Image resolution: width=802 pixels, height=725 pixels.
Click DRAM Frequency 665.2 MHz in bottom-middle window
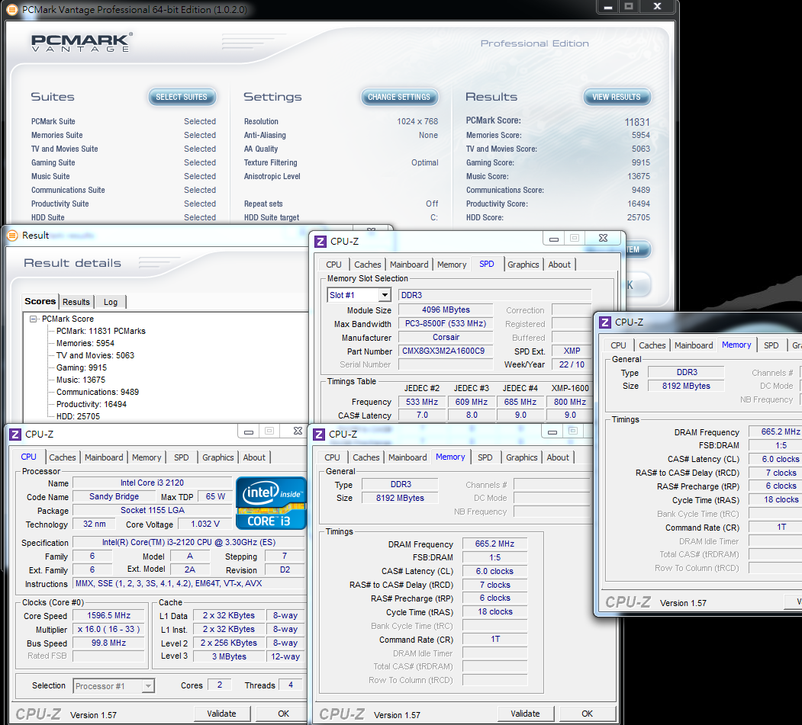(x=494, y=544)
